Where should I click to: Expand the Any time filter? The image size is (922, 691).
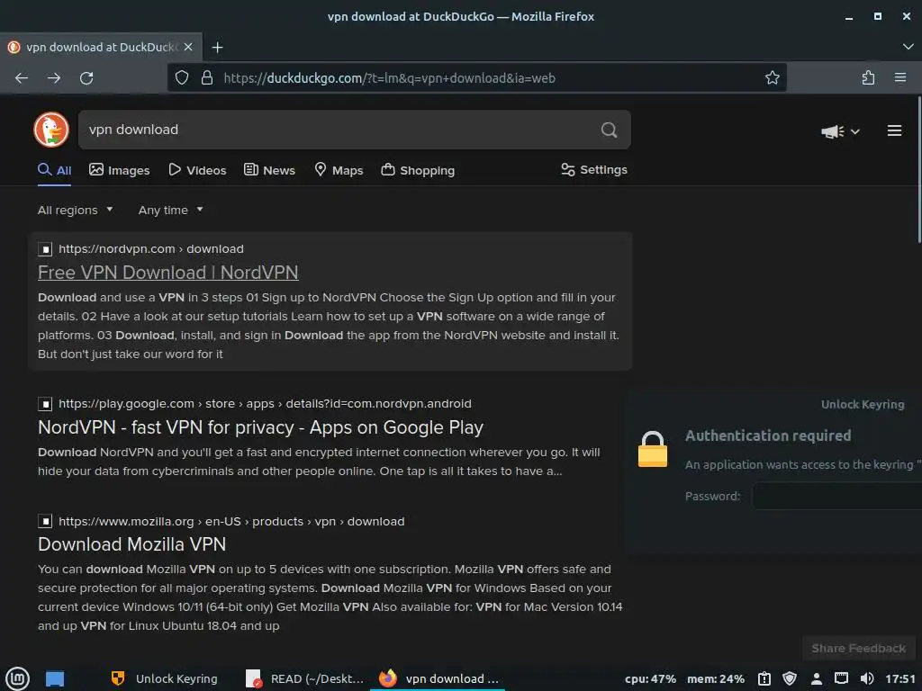tap(170, 210)
